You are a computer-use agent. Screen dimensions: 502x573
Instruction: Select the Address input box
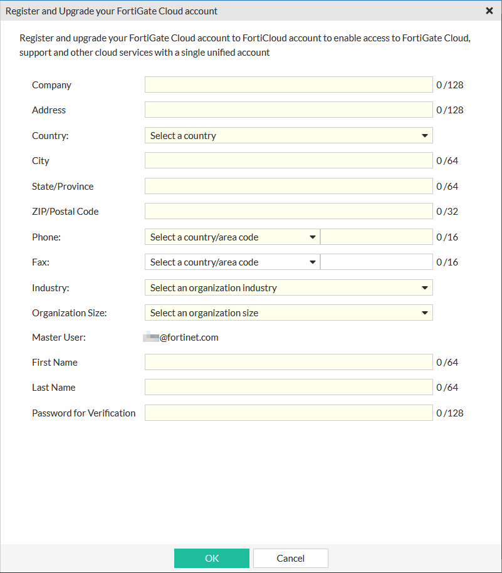point(288,110)
